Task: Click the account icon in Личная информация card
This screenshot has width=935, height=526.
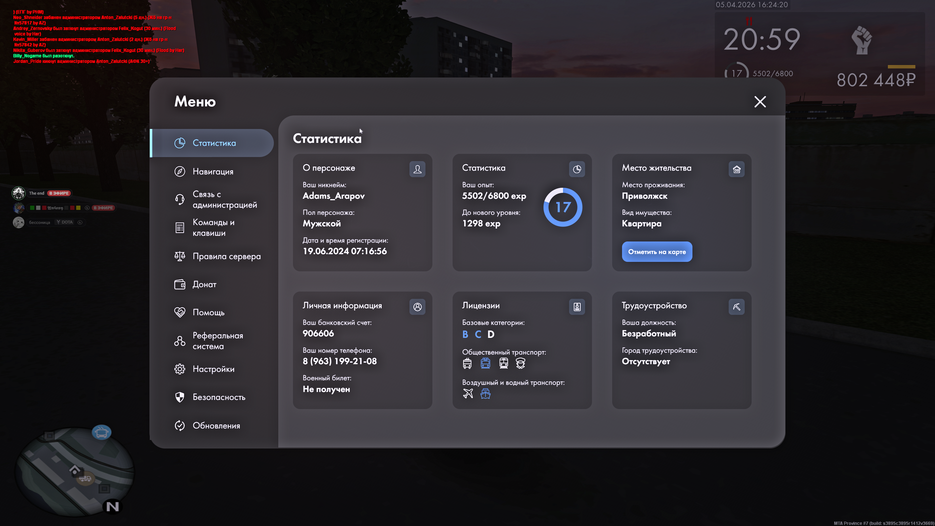Action: tap(417, 307)
